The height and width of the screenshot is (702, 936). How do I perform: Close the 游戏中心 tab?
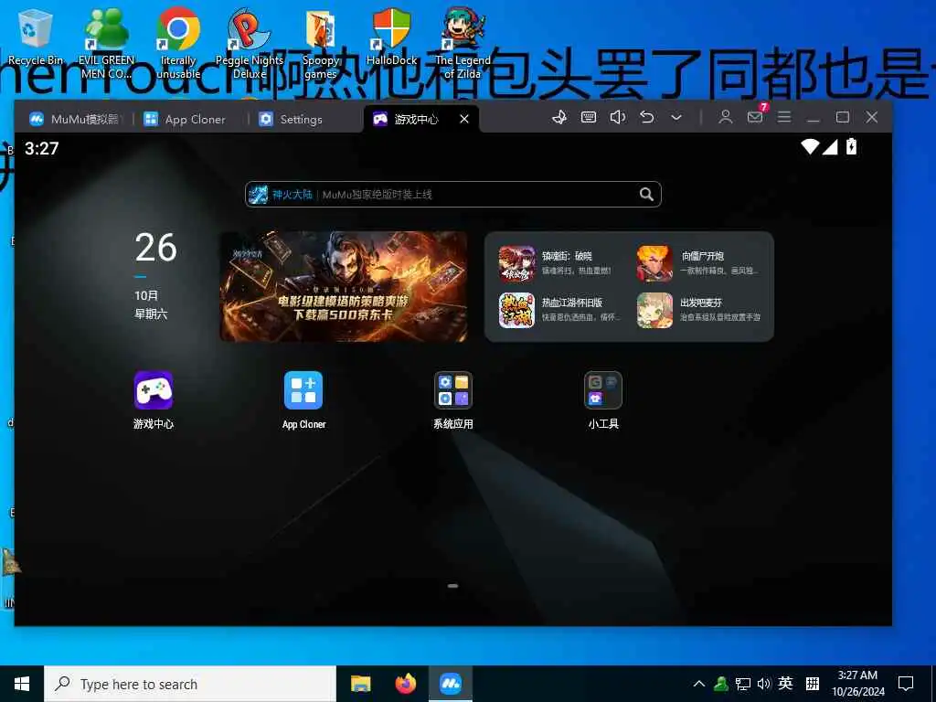coord(464,119)
